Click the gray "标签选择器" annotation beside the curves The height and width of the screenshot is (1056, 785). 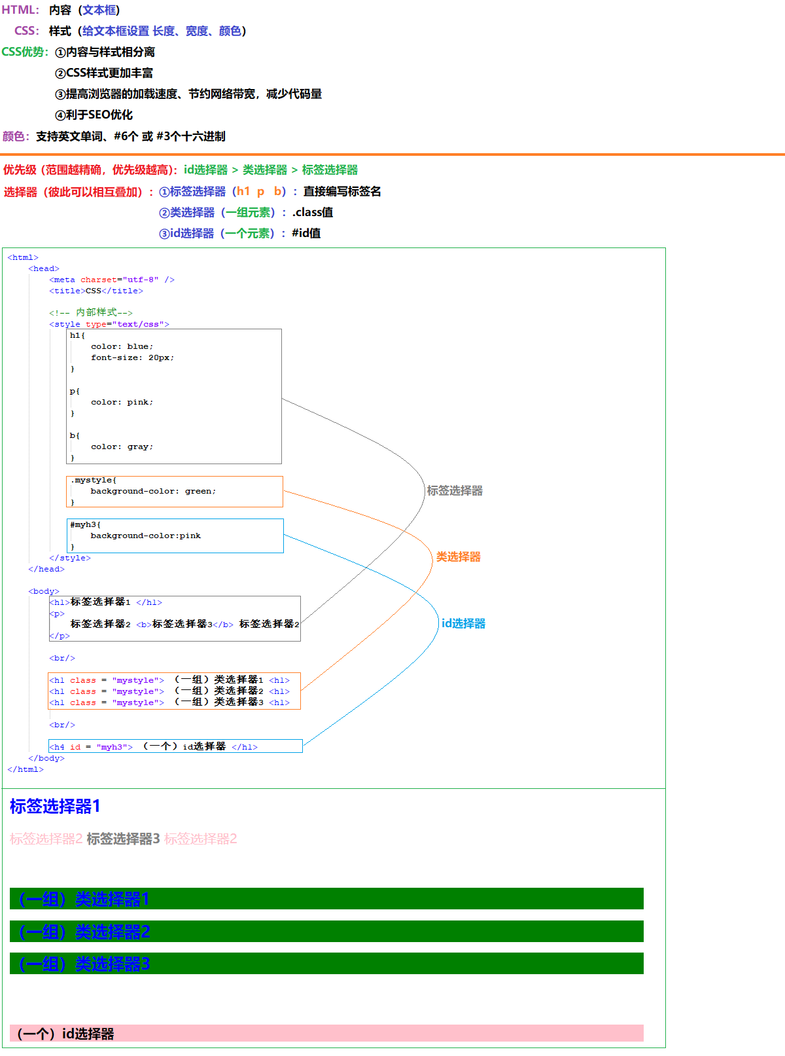coord(455,491)
